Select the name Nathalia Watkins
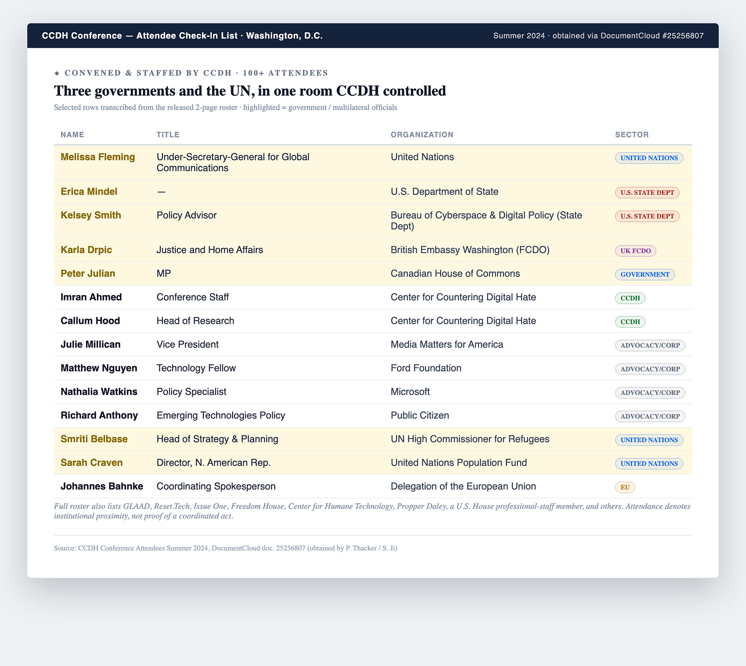 99,391
